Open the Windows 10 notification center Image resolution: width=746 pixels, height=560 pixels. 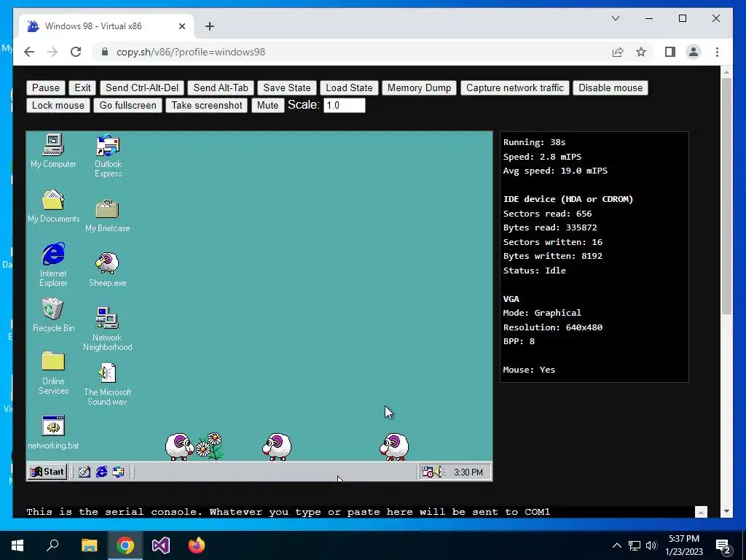point(723,547)
